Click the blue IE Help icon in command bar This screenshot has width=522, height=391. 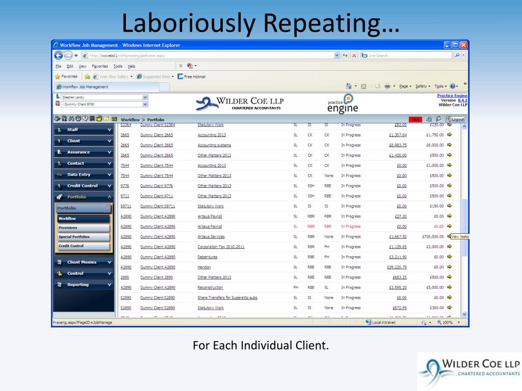point(453,86)
